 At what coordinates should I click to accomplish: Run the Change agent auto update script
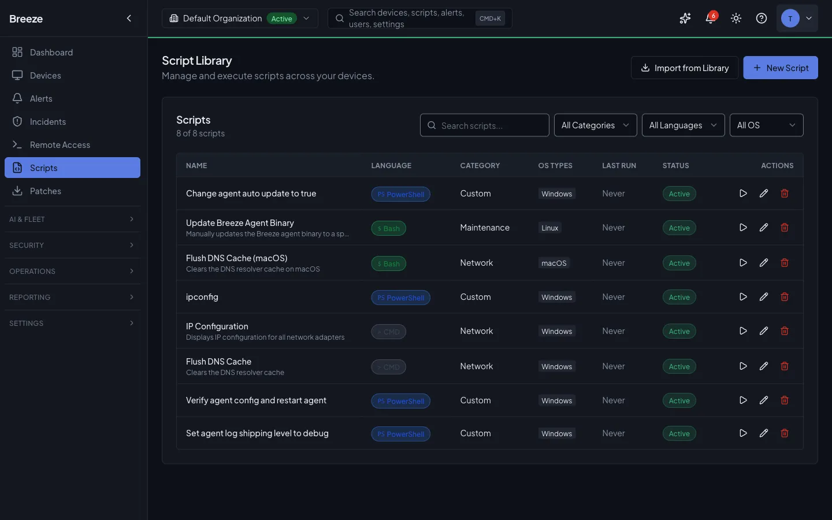point(743,193)
